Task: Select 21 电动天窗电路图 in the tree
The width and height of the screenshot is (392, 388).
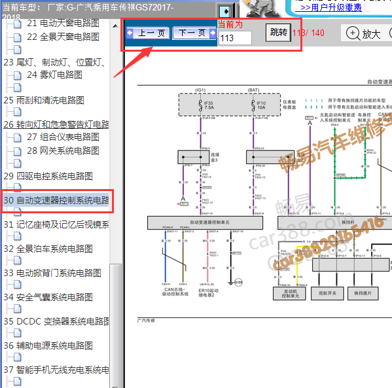Action: pos(63,23)
